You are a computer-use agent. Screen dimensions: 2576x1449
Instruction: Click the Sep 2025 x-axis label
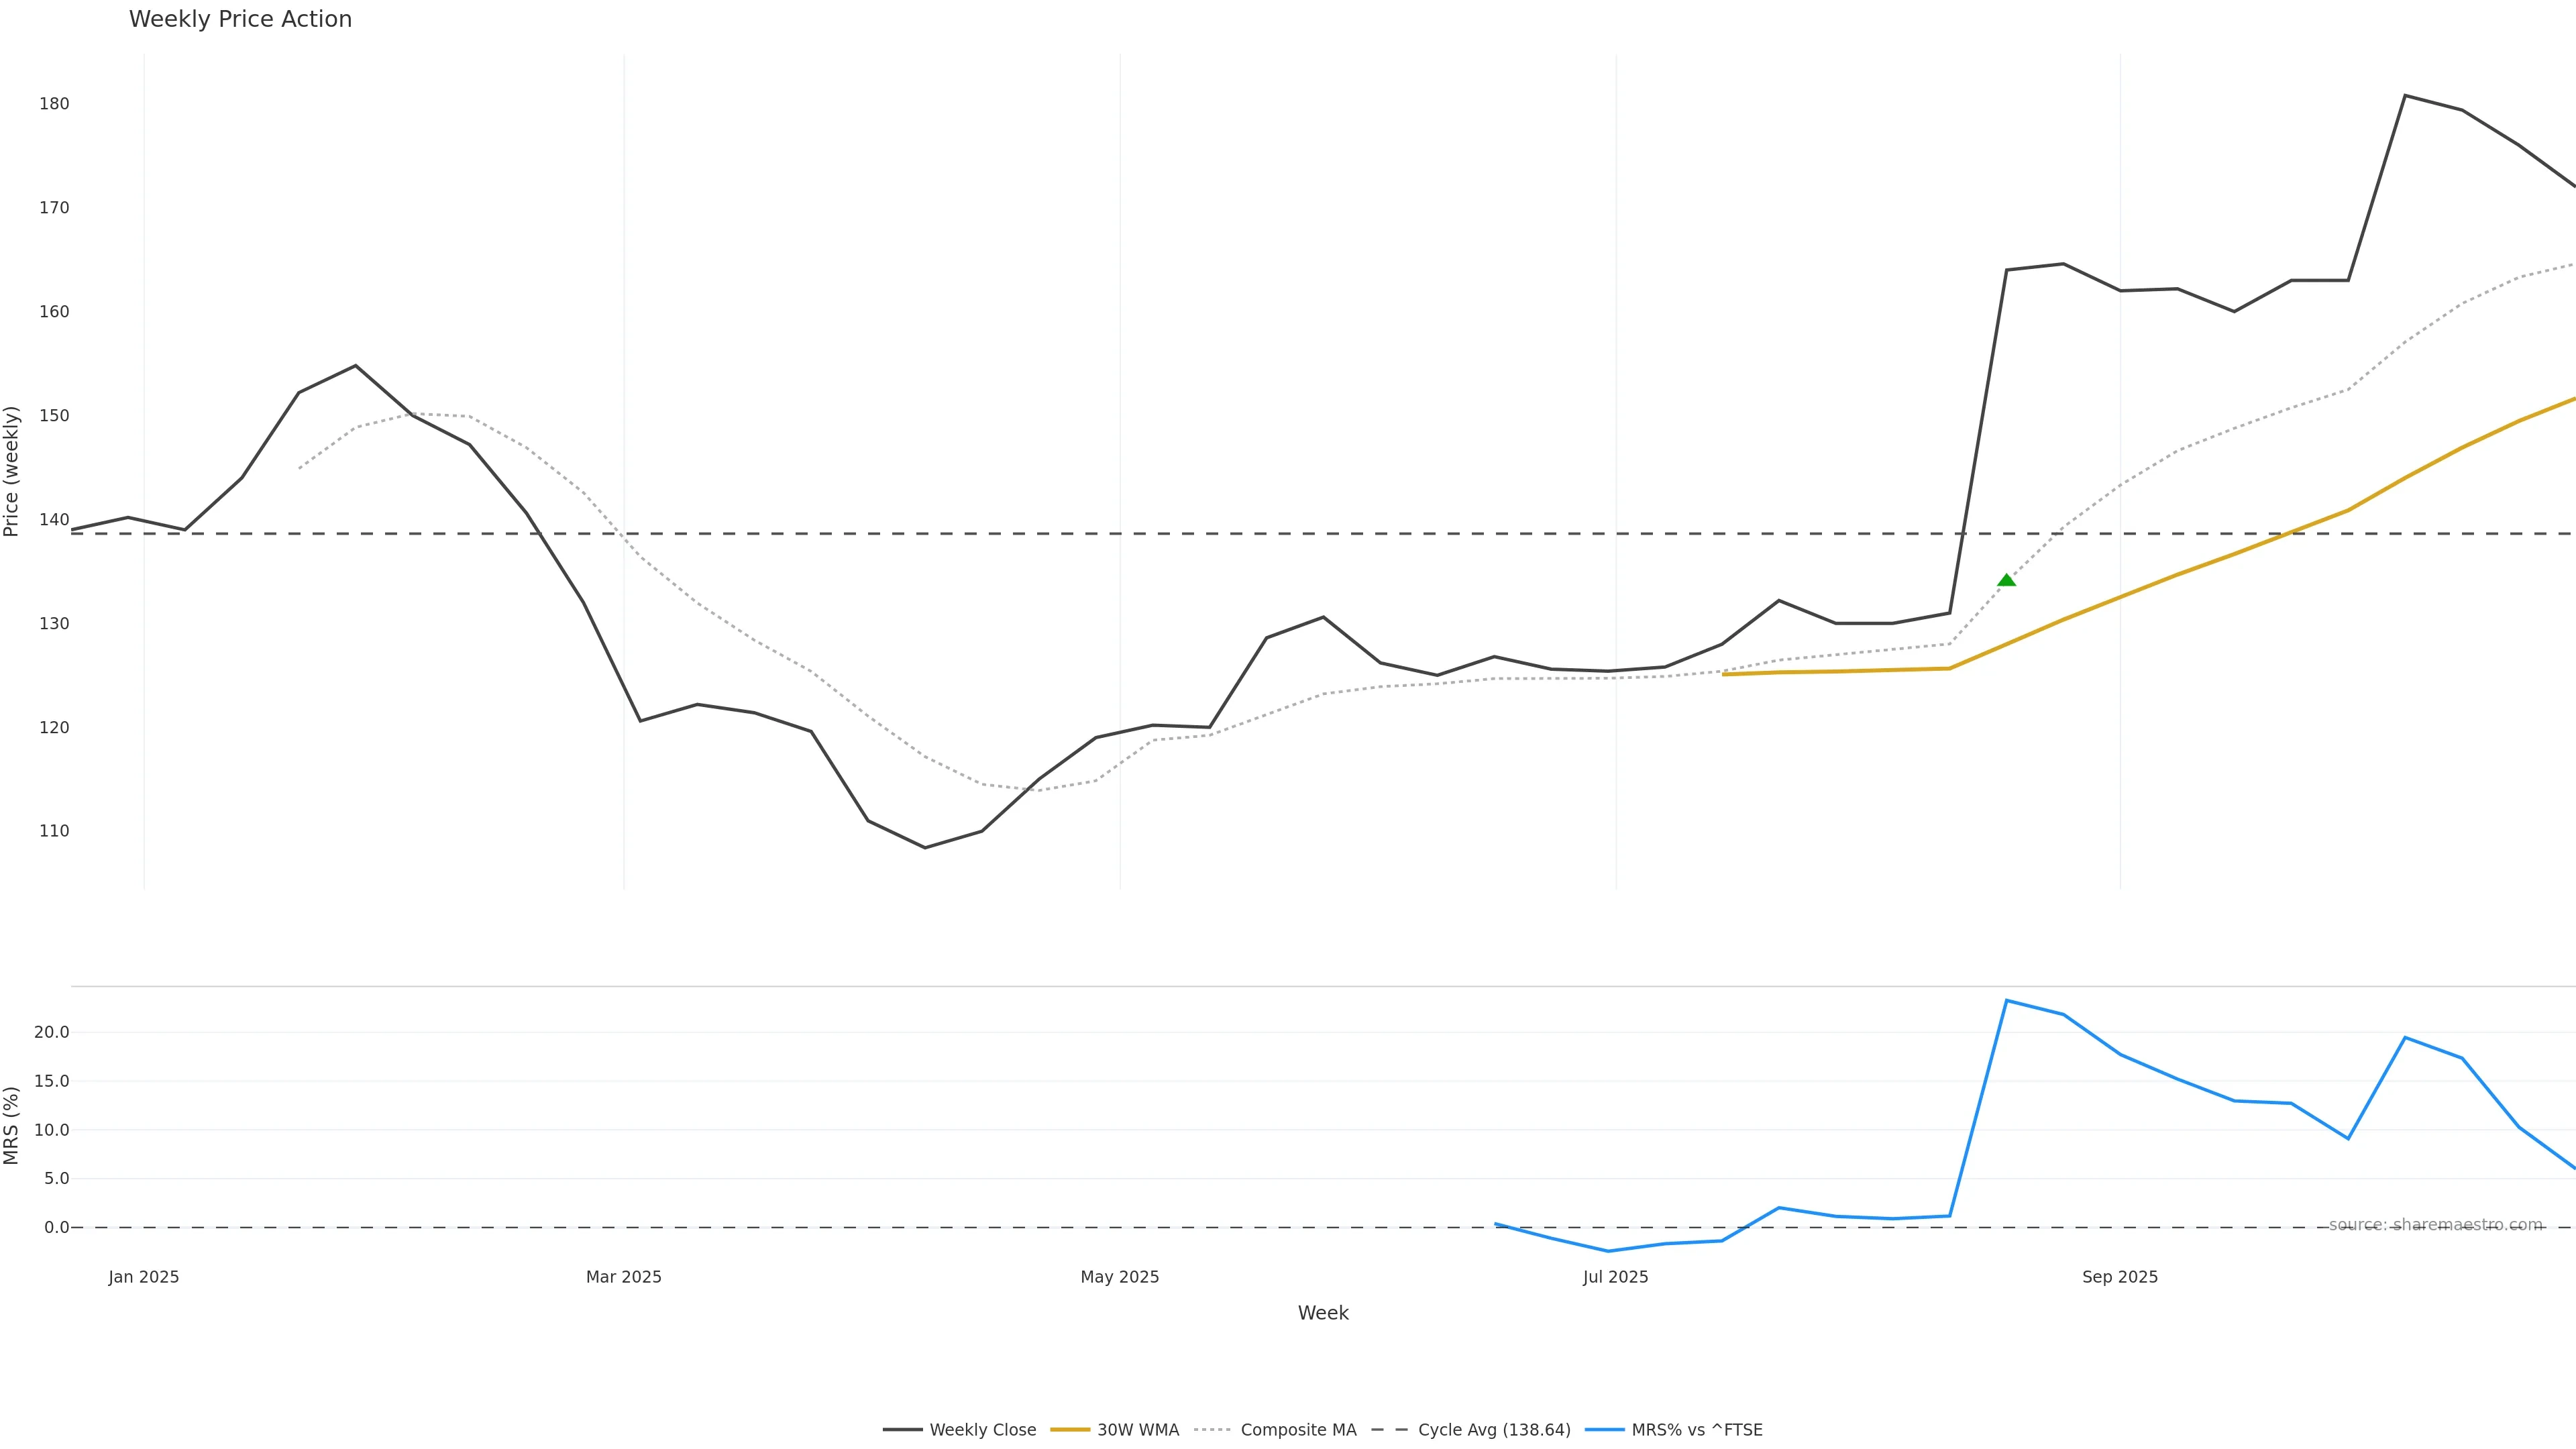click(2120, 1277)
